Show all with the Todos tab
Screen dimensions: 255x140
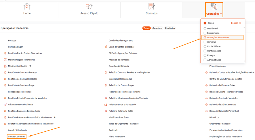pos(146,28)
